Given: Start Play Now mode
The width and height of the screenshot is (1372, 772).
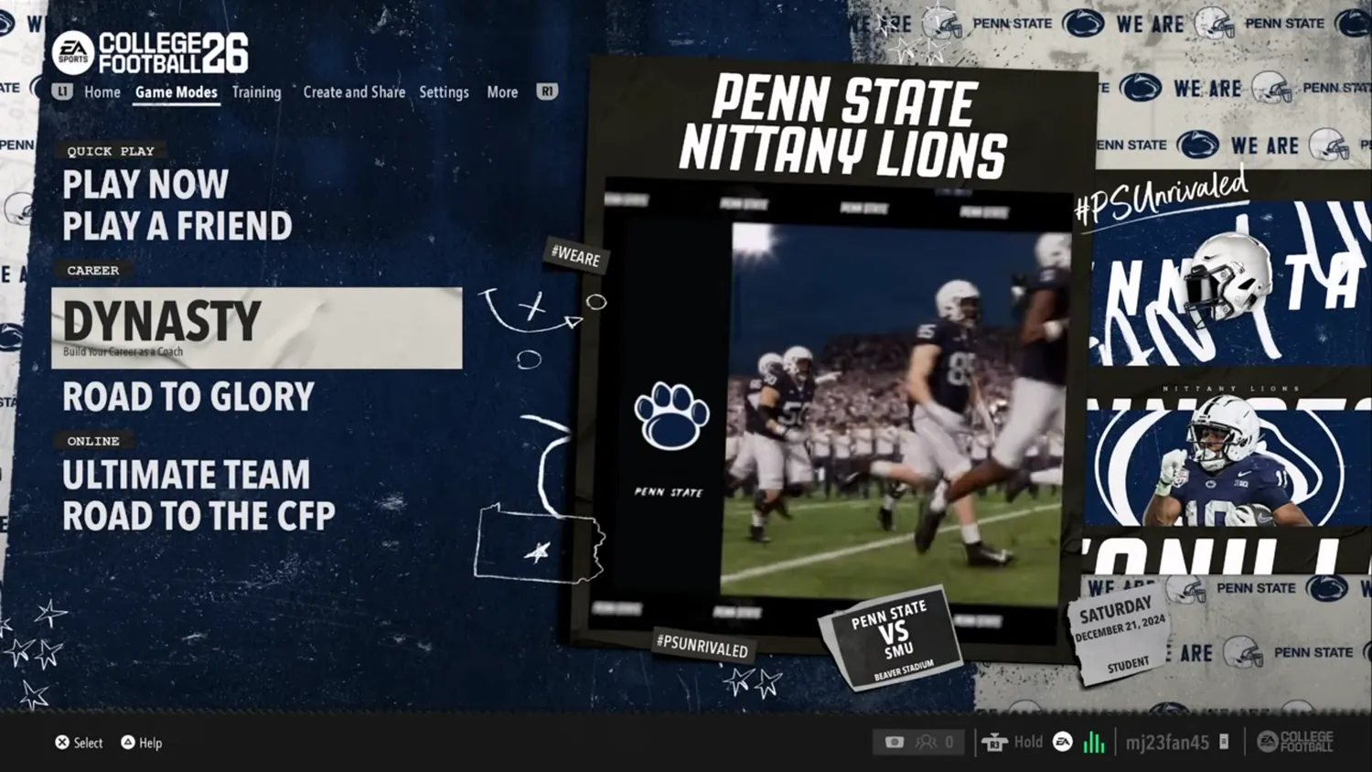Looking at the screenshot, I should (145, 185).
